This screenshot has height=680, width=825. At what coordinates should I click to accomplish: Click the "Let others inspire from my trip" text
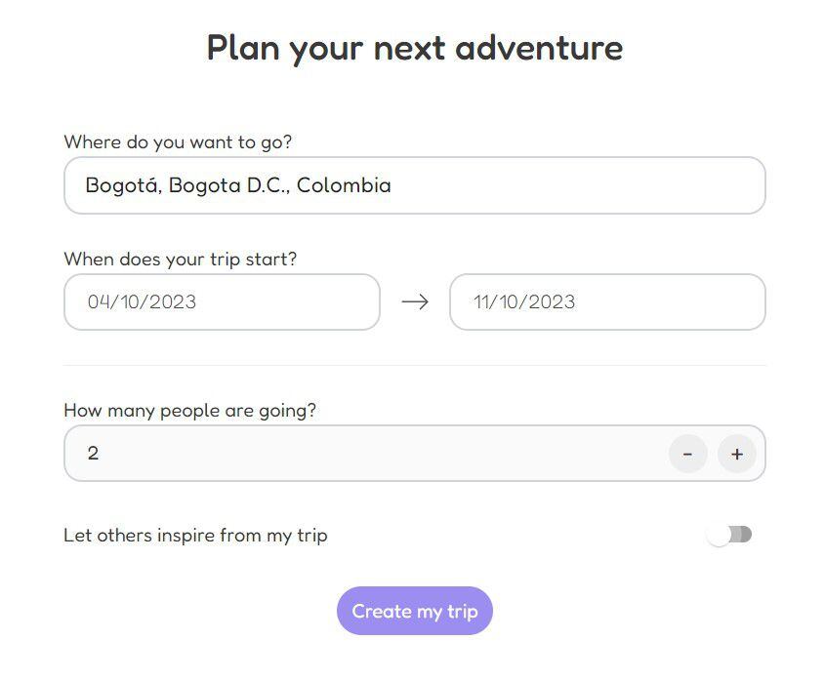(195, 535)
